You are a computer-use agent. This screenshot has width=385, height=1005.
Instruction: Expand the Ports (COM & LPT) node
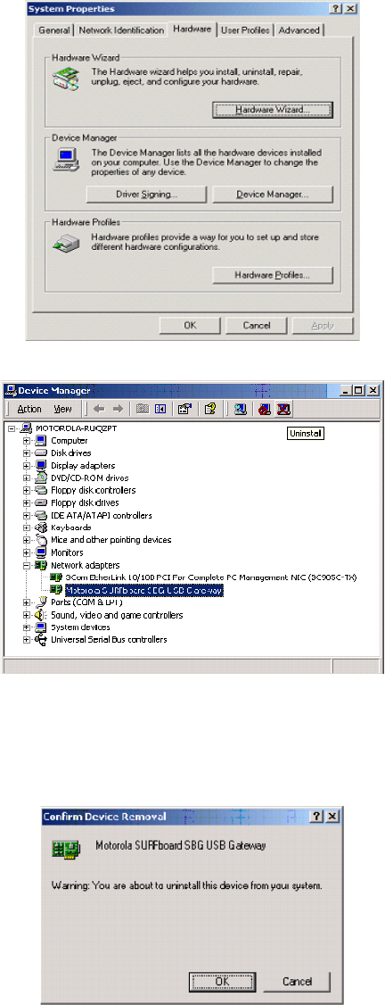27,602
